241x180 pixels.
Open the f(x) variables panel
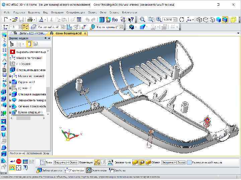[115, 20]
